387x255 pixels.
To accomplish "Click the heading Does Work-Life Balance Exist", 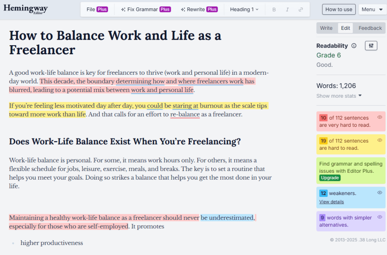I will pyautogui.click(x=125, y=141).
